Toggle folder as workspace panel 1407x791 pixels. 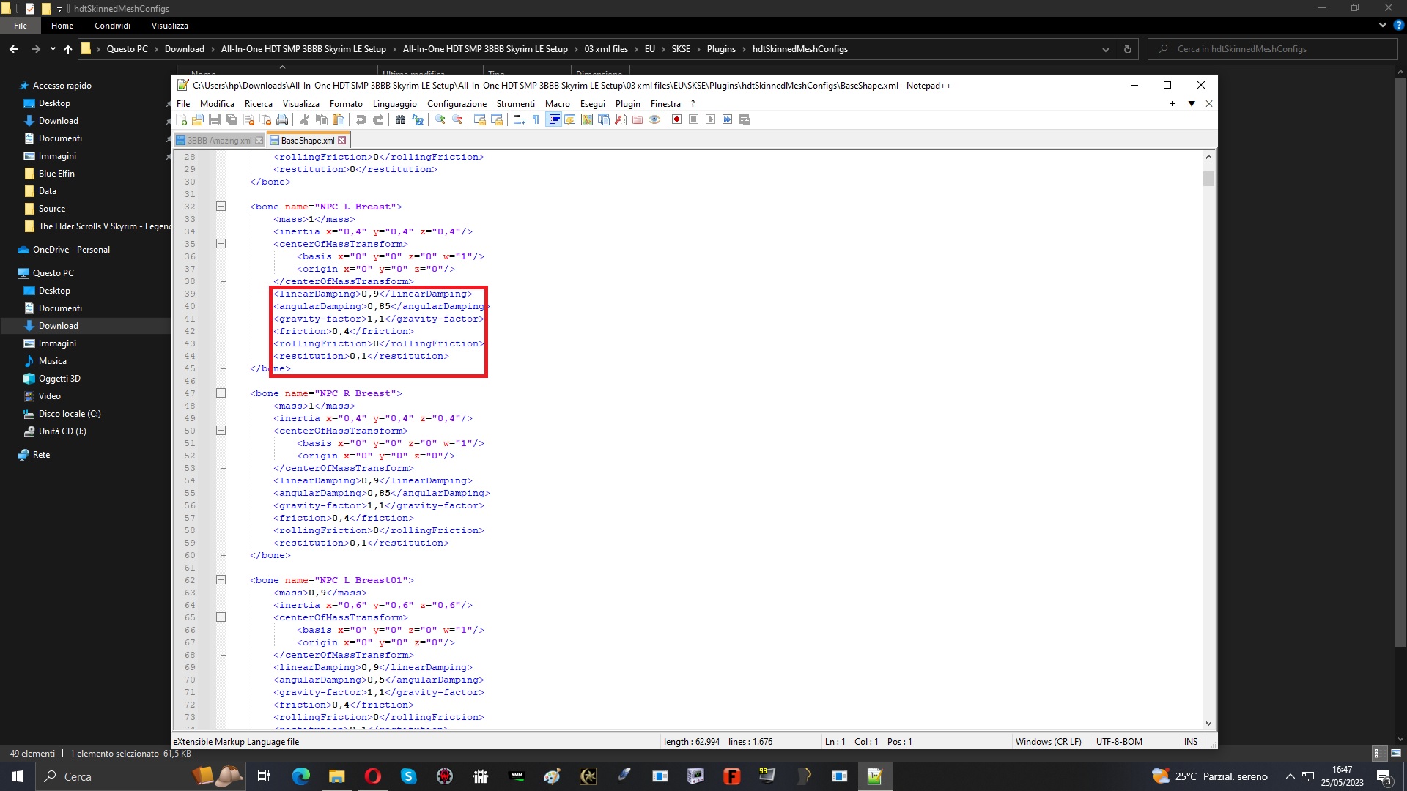click(x=638, y=120)
